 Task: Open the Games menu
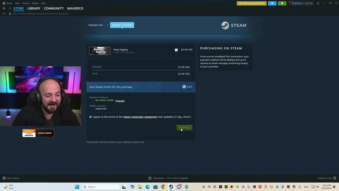35,3
